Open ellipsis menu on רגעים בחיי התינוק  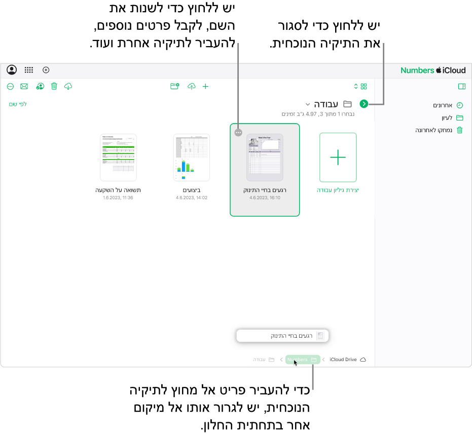[238, 133]
